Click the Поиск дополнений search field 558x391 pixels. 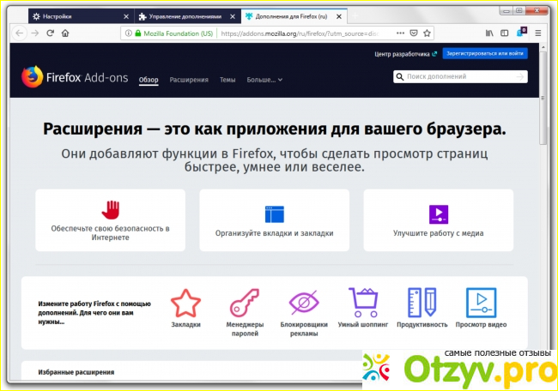455,77
